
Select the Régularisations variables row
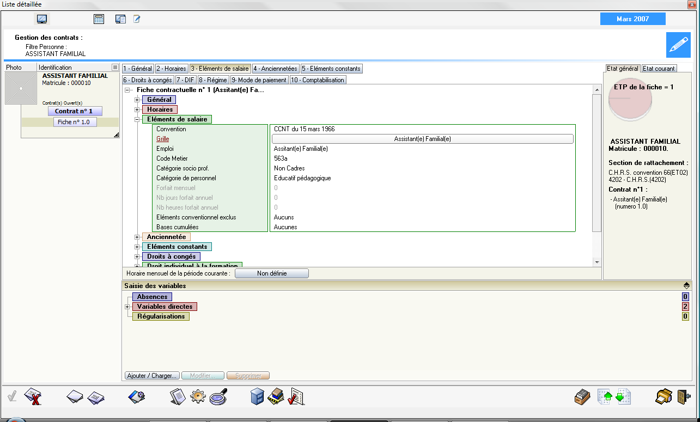click(161, 316)
